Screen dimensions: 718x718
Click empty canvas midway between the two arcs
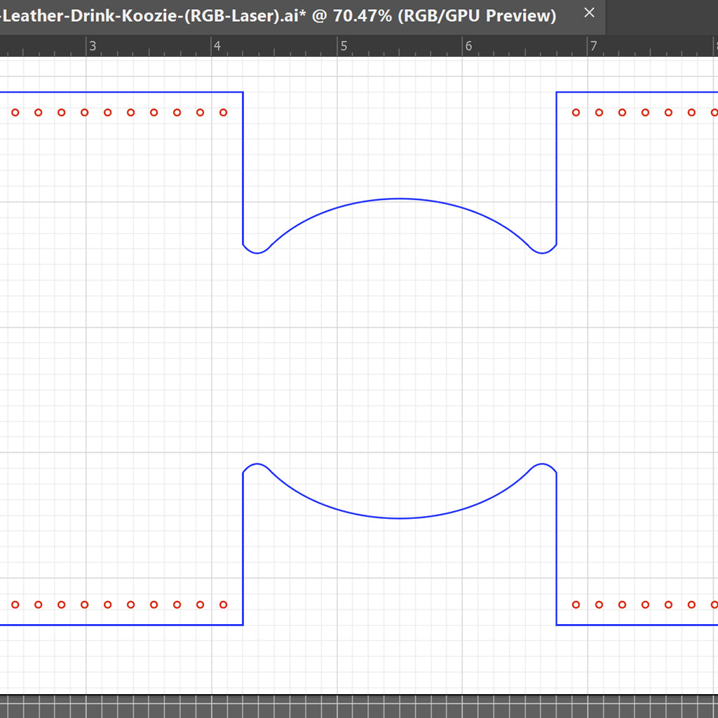click(400, 358)
